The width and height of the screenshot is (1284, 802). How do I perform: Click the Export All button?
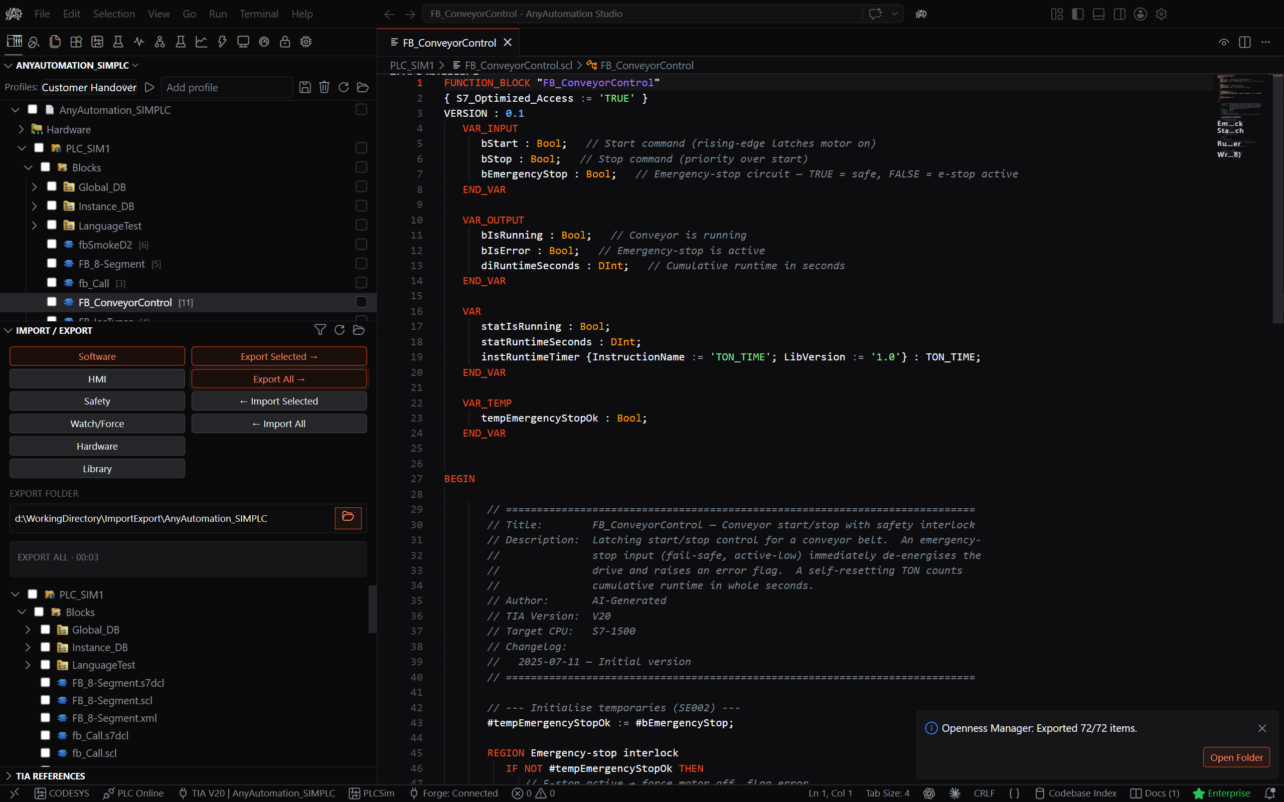279,379
